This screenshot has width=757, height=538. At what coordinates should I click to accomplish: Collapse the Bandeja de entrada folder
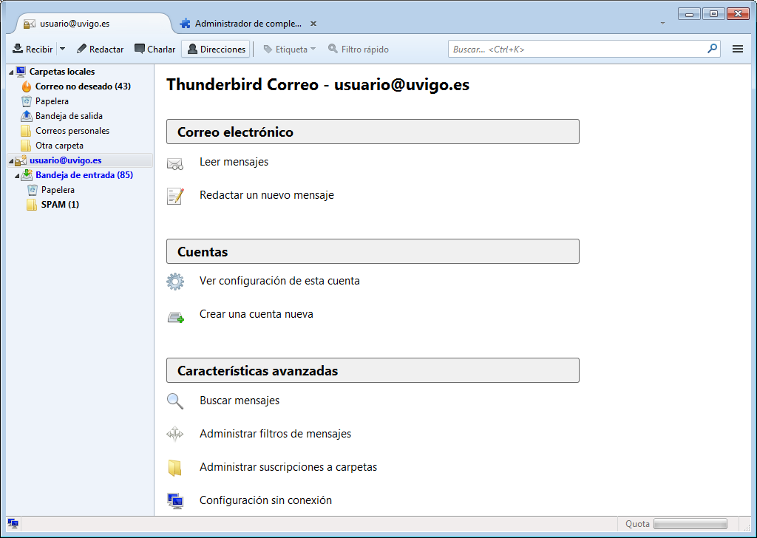[x=16, y=175]
